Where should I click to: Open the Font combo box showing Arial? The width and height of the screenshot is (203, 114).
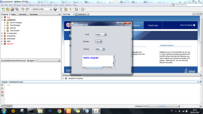(101, 35)
